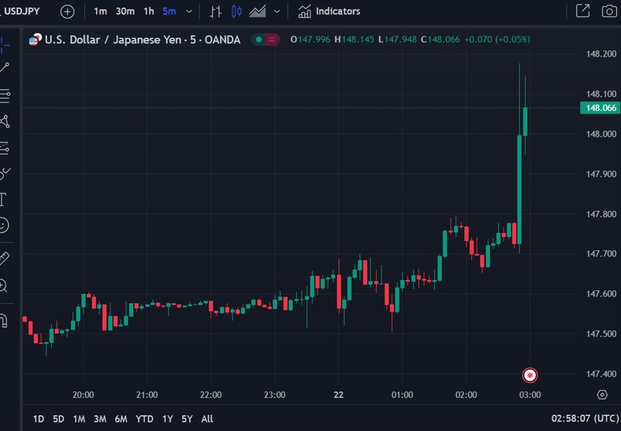The width and height of the screenshot is (621, 431).
Task: Click the red data mode indicator
Action: tap(272, 39)
